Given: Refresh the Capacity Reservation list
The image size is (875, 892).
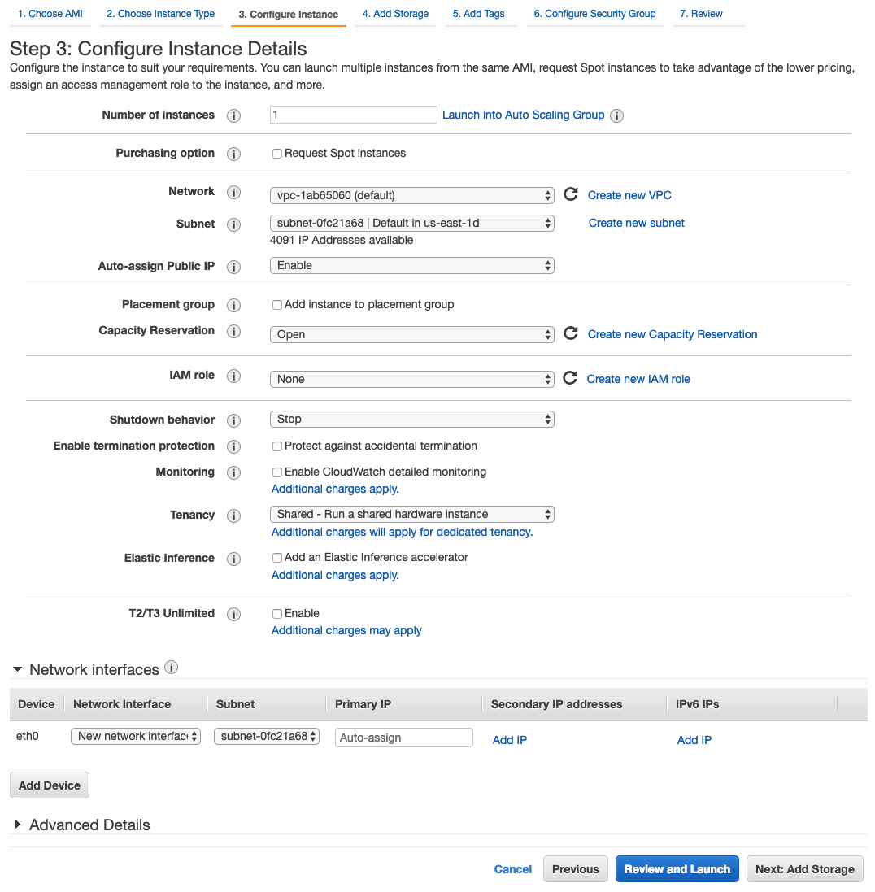Looking at the screenshot, I should coord(569,333).
